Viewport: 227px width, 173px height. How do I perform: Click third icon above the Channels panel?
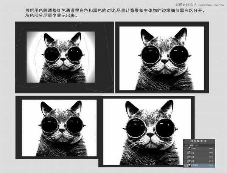[198, 141]
